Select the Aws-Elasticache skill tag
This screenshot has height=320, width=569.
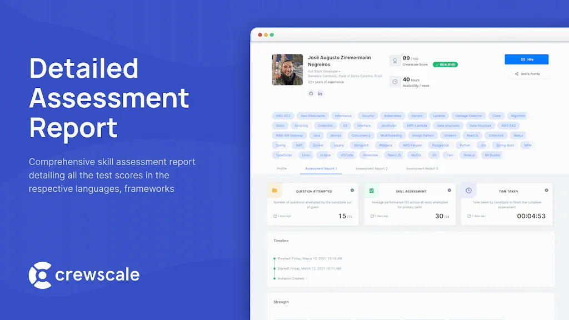pos(313,116)
